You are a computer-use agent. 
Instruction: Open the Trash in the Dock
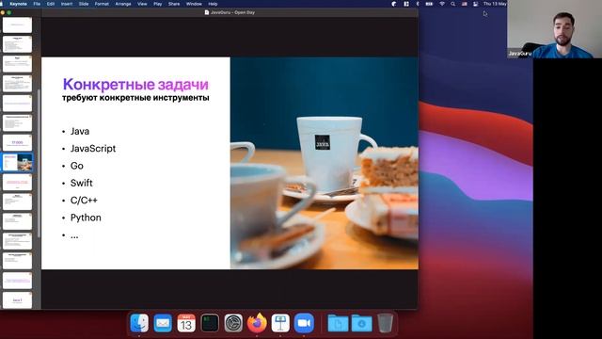click(x=385, y=323)
